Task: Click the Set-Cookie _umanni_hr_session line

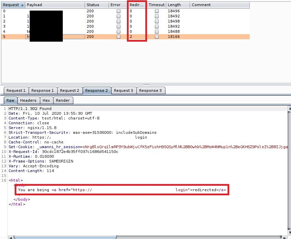Action: tap(148, 147)
